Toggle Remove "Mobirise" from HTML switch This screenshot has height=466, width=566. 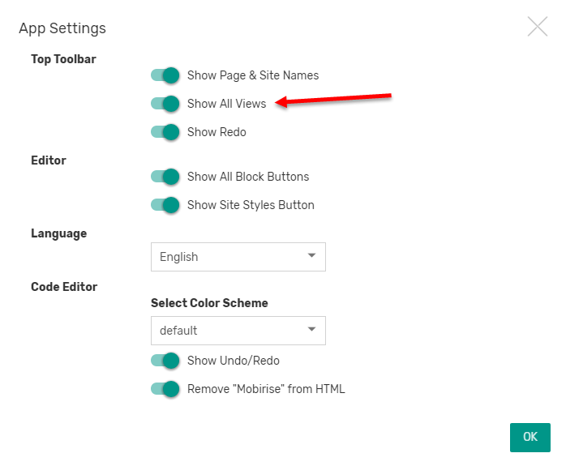pyautogui.click(x=165, y=389)
